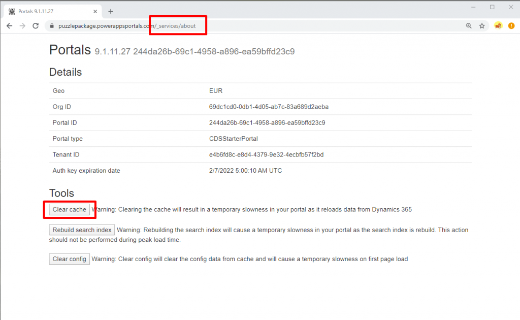The height and width of the screenshot is (320, 520).
Task: Select the Geo row label
Action: click(x=58, y=91)
